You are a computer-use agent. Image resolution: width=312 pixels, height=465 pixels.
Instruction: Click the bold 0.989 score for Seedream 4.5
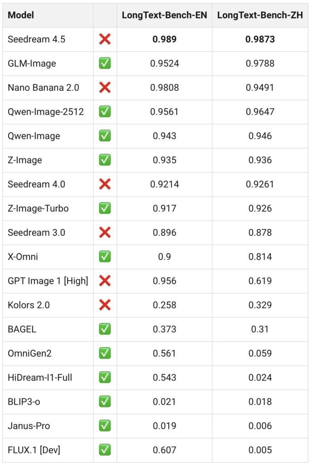164,40
